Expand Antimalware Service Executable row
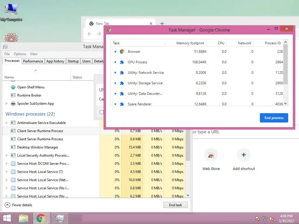This screenshot has width=299, height=224. tap(6, 123)
